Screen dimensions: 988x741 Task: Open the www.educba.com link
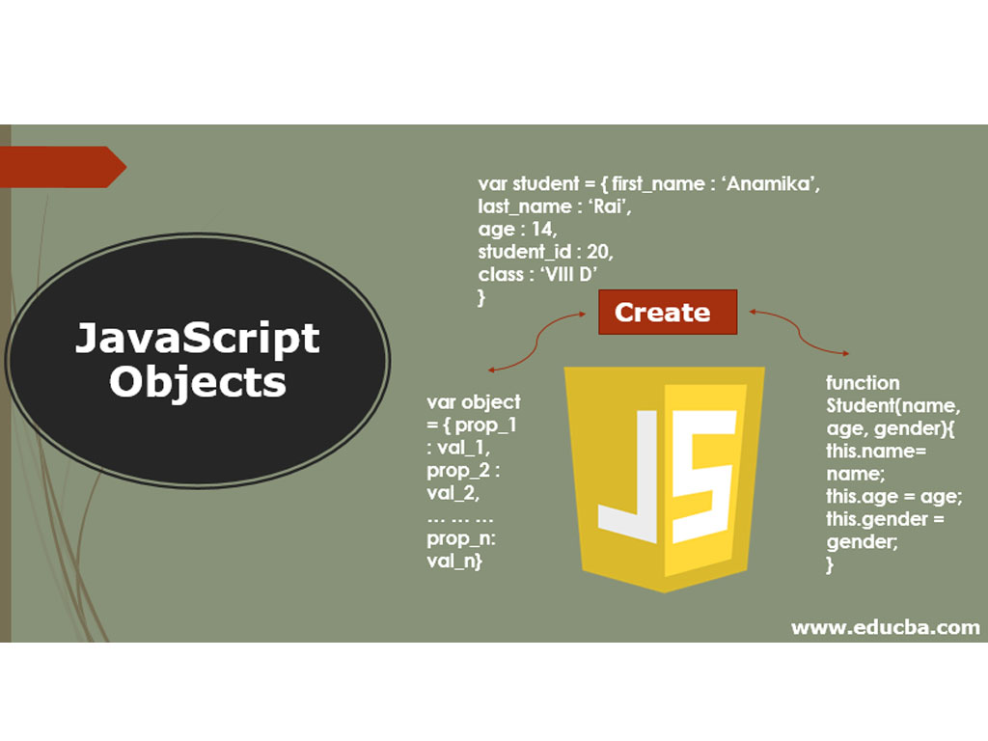pos(885,627)
